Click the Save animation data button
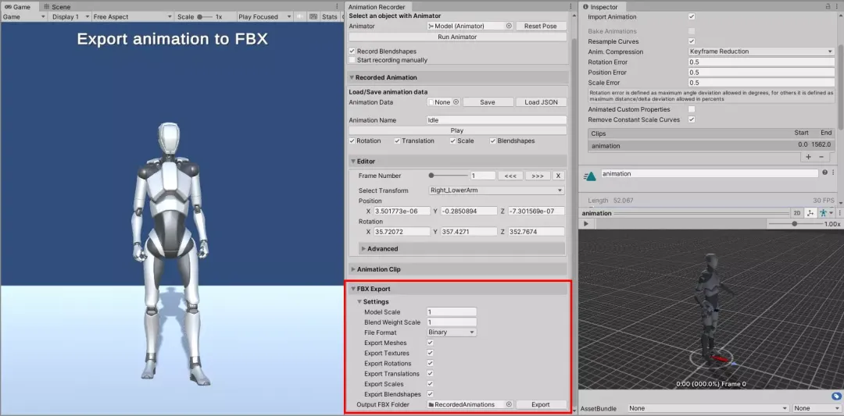844x416 pixels. click(x=487, y=102)
